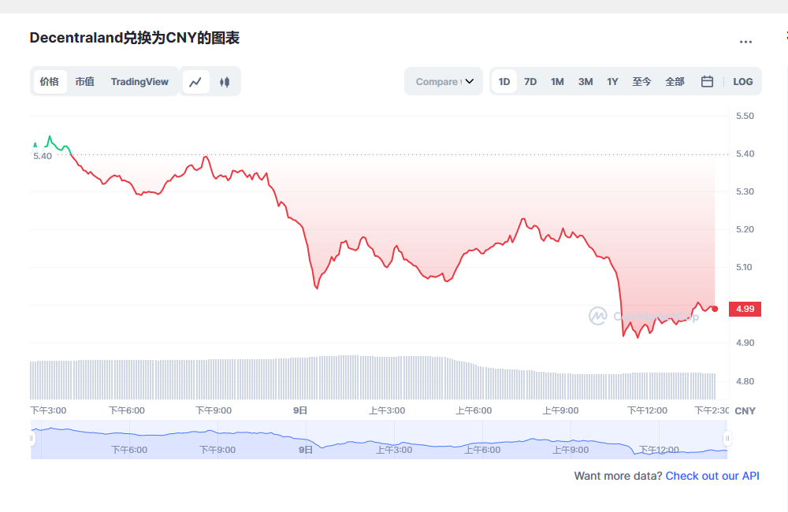Select the 1M time range
This screenshot has width=788, height=512.
point(557,81)
